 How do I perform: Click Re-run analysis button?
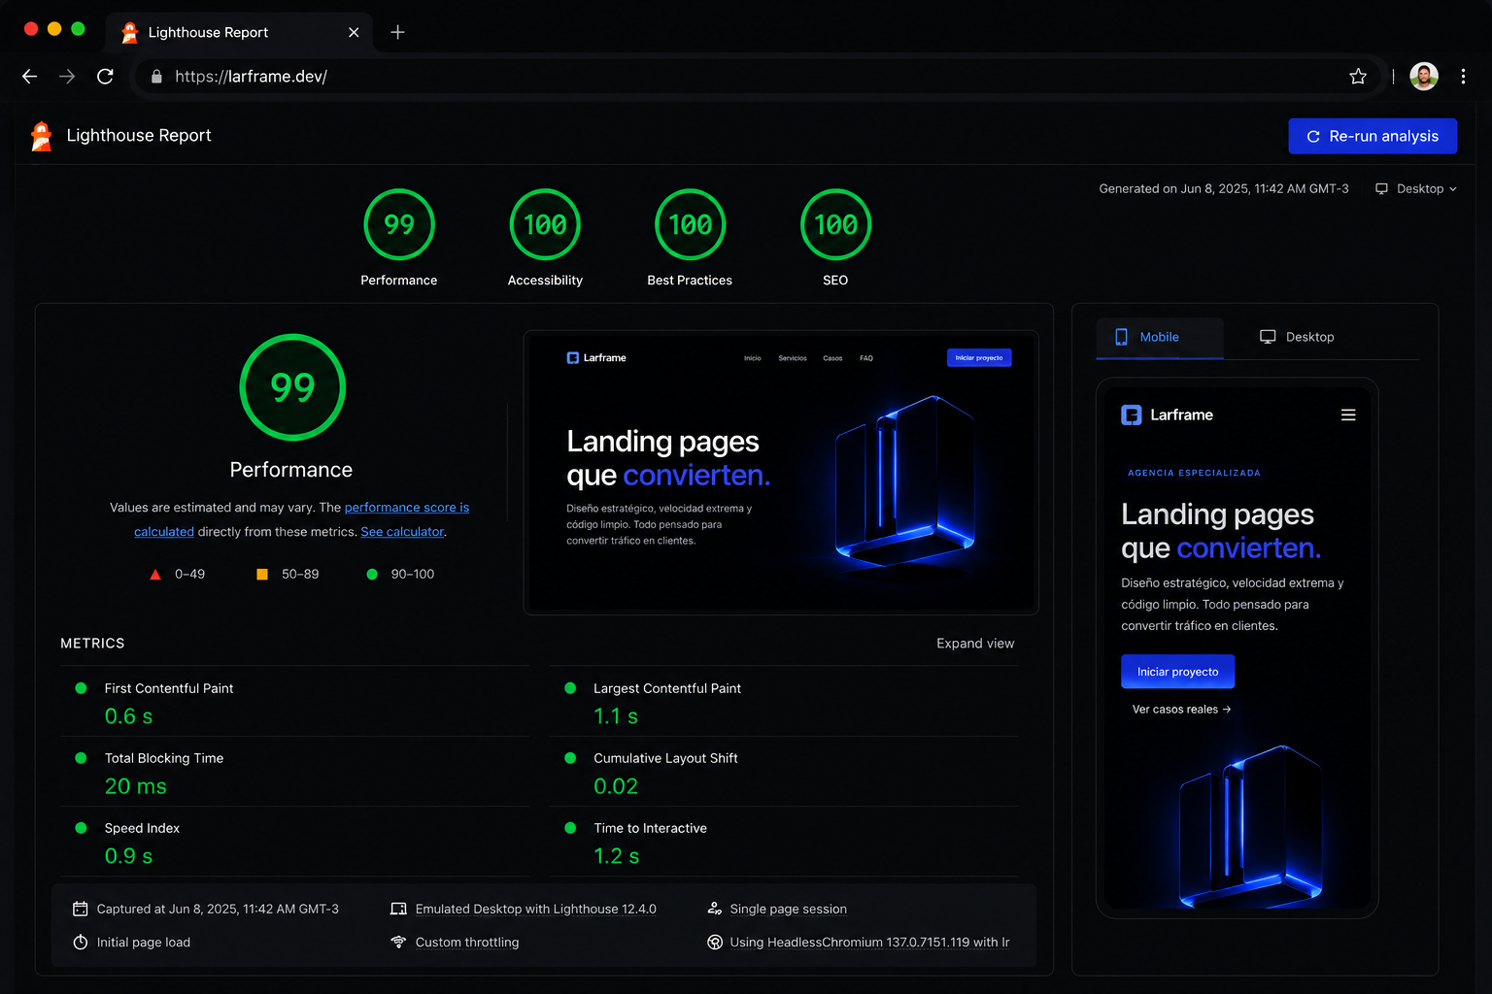[1373, 136]
